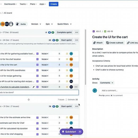Open the Teams menu
138x138 pixels.
23,4
